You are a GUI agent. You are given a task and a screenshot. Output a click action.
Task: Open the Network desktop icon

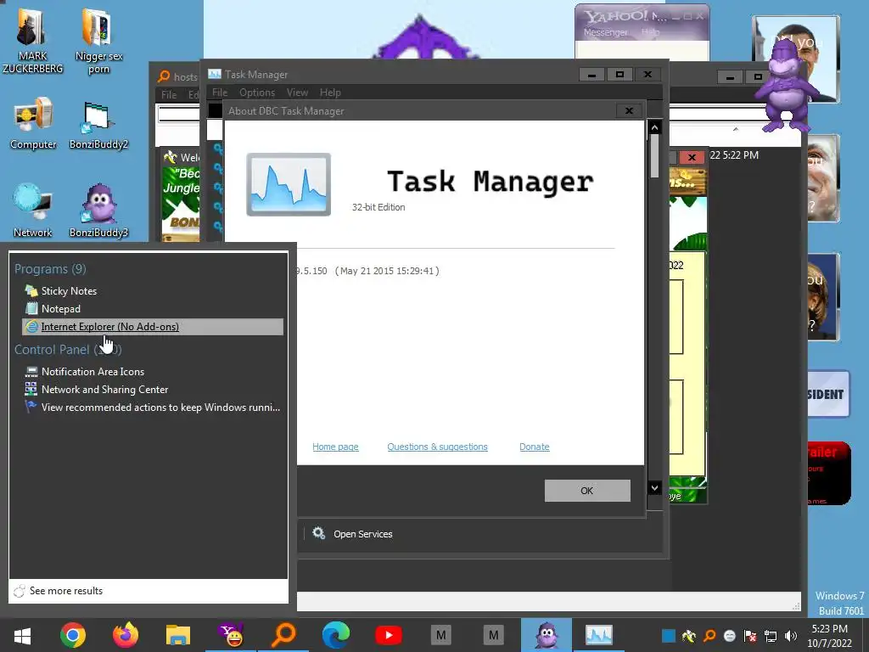tap(33, 211)
